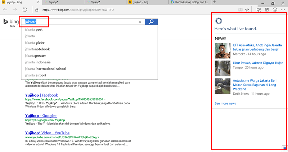Click the padlock site security icon

click(x=37, y=10)
